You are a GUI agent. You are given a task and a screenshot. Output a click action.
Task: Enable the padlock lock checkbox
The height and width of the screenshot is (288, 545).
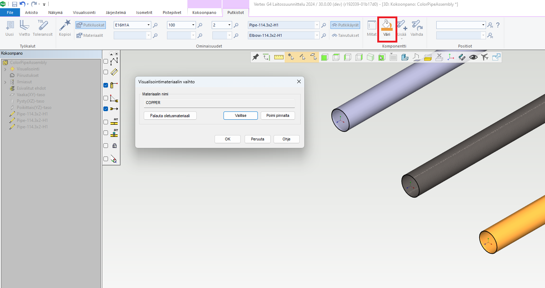[105, 146]
